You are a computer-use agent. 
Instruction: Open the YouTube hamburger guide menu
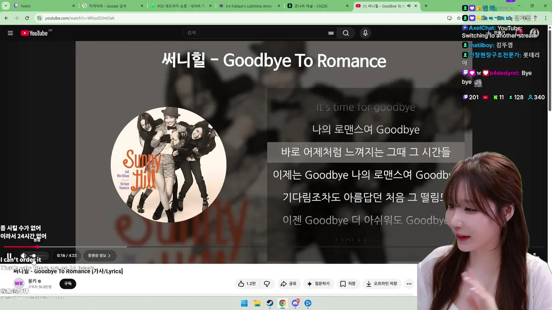pos(10,33)
